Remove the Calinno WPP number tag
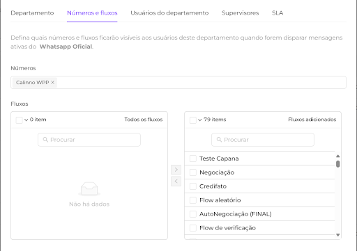 pos(53,82)
